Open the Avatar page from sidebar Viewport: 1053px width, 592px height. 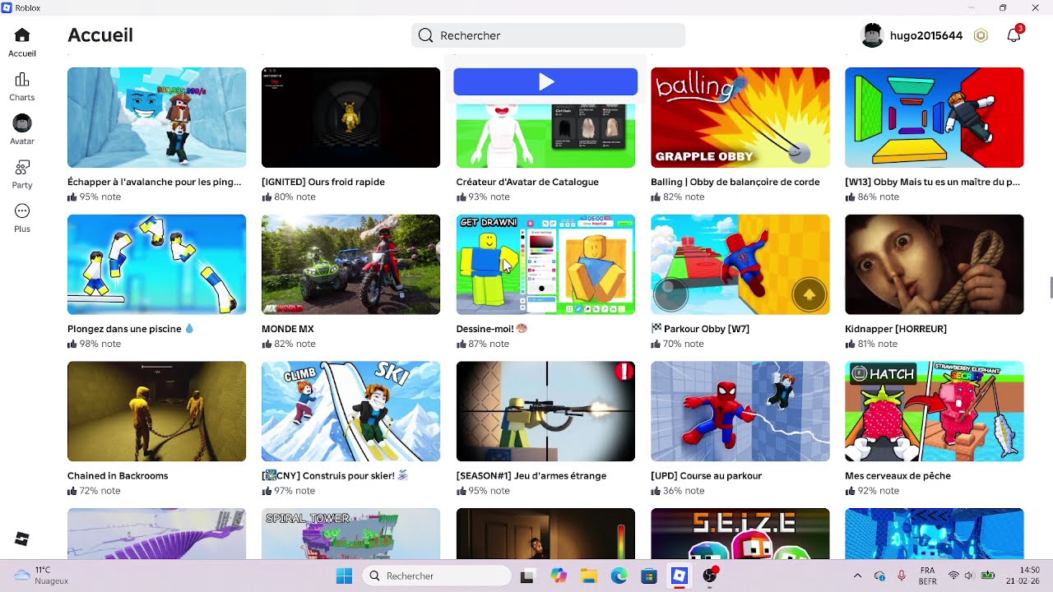pos(22,130)
